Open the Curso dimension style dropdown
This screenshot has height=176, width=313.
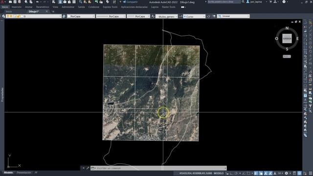194,16
